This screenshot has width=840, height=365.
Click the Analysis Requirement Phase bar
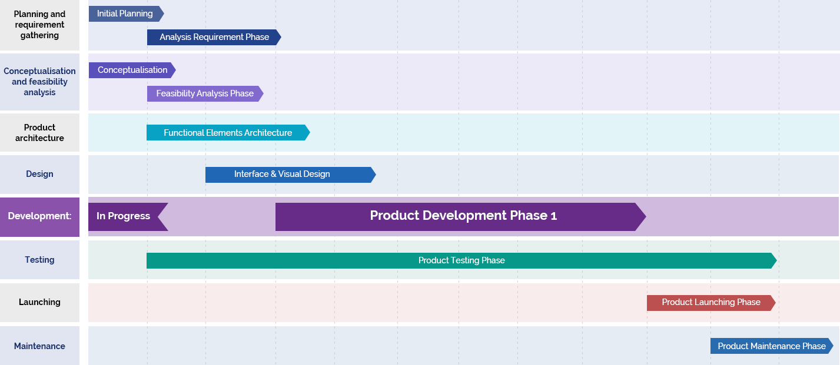pyautogui.click(x=212, y=37)
